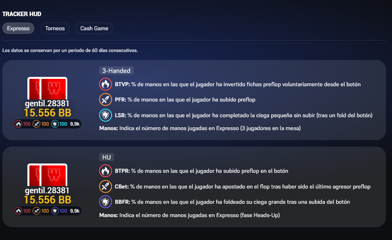Viewport: 392px width, 240px height.
Task: Click the BBFR purple shield icon
Action: (105, 202)
